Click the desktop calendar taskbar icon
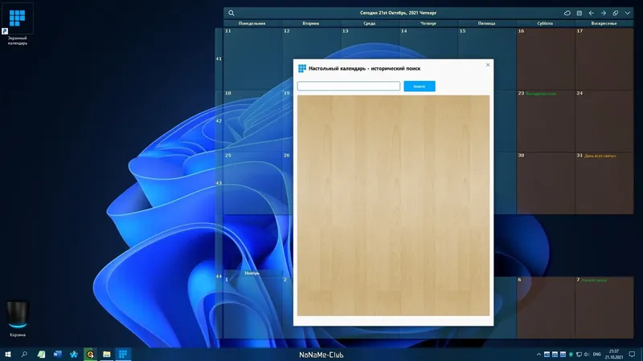Screen dimensions: 643x361 coord(123,354)
